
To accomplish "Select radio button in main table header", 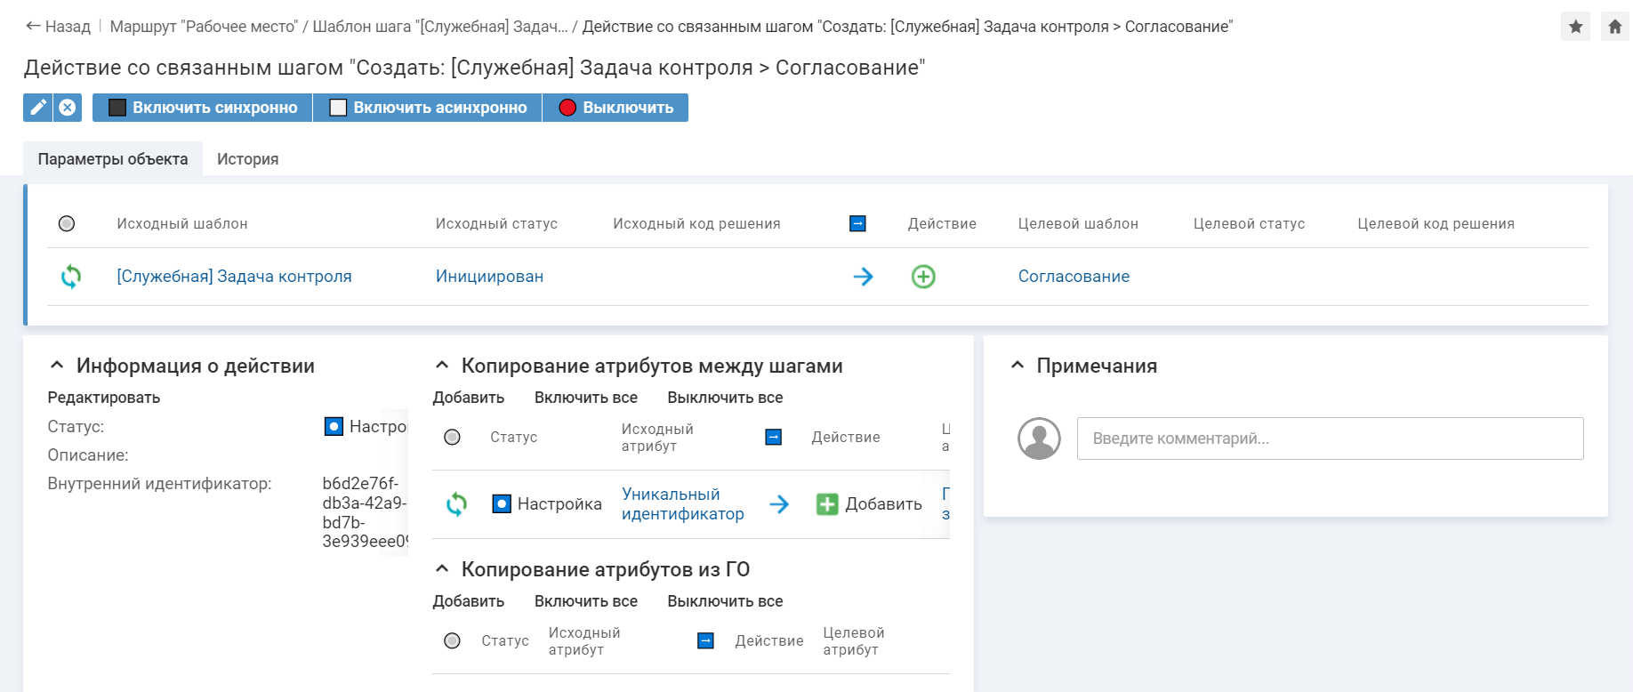I will pos(67,224).
